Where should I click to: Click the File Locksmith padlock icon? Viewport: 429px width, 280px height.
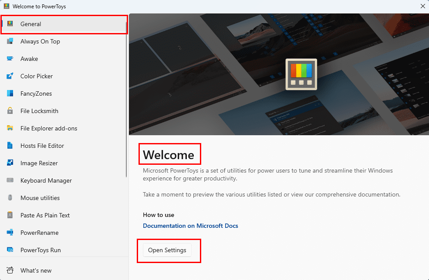[x=10, y=110]
